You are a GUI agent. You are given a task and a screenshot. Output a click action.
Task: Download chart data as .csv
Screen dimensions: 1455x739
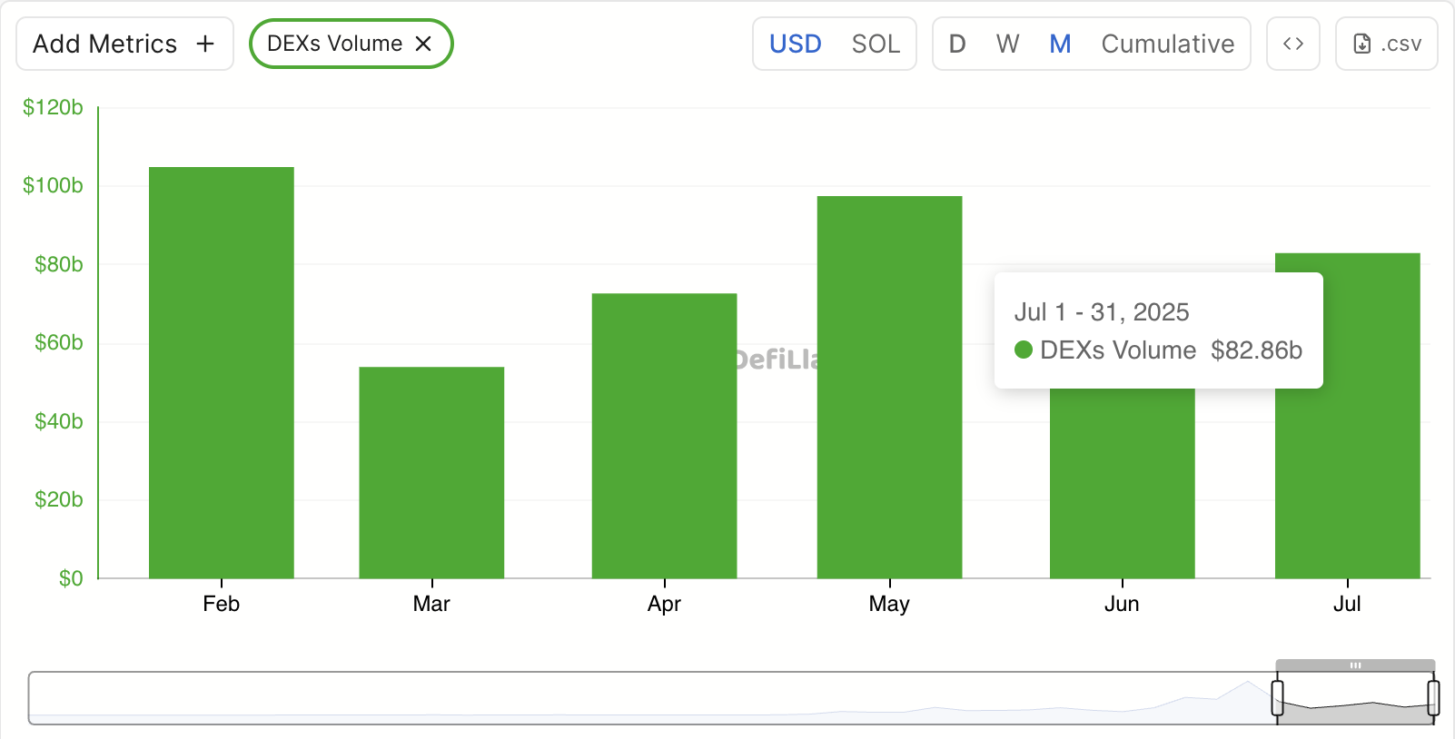(1386, 44)
